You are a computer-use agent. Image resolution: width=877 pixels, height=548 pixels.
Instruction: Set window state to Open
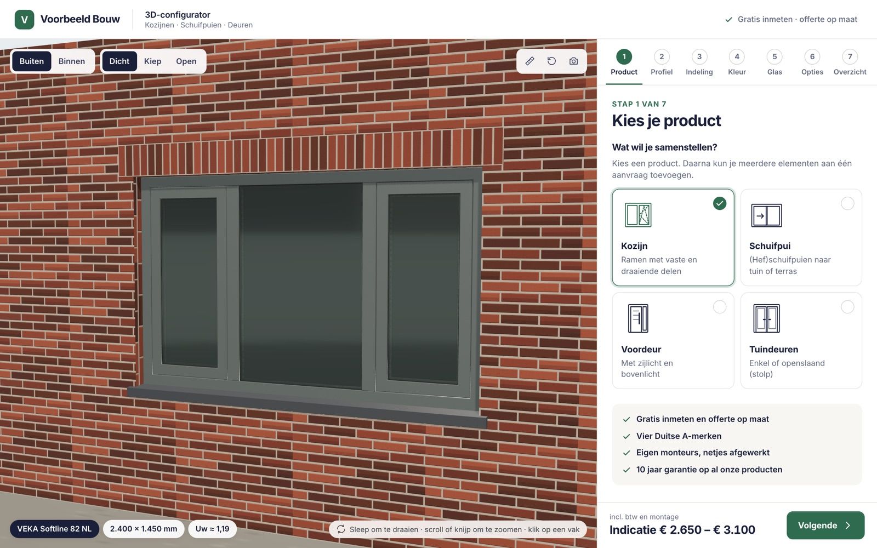[186, 61]
